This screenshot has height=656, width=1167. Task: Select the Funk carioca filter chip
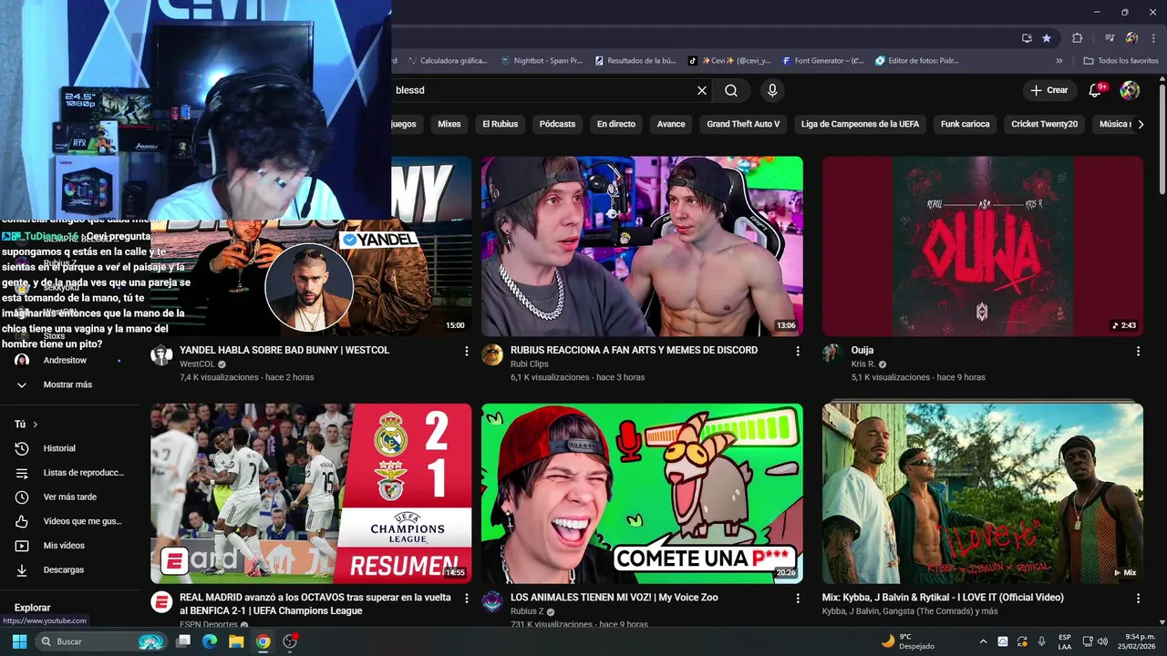(x=965, y=124)
